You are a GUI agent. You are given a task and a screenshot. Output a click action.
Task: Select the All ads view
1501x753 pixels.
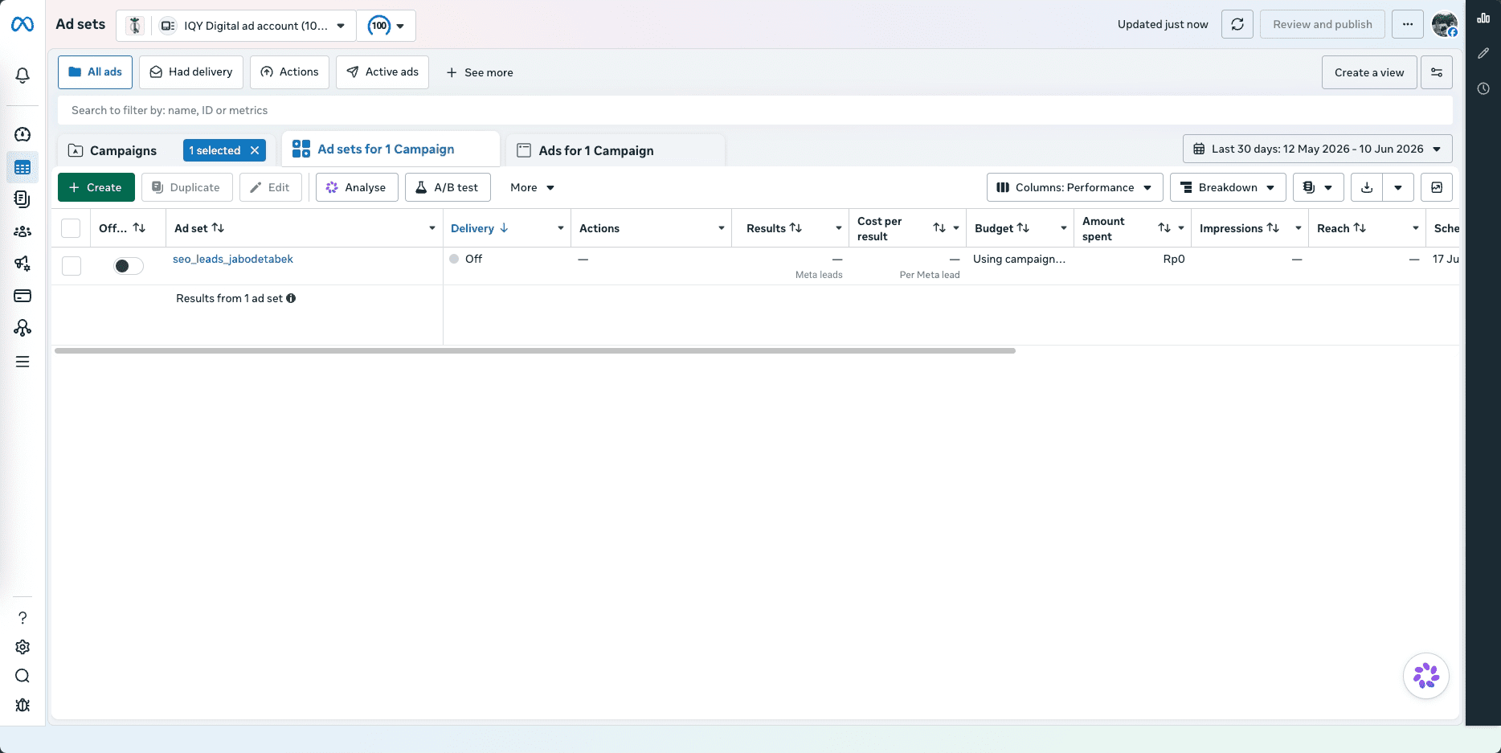point(95,72)
